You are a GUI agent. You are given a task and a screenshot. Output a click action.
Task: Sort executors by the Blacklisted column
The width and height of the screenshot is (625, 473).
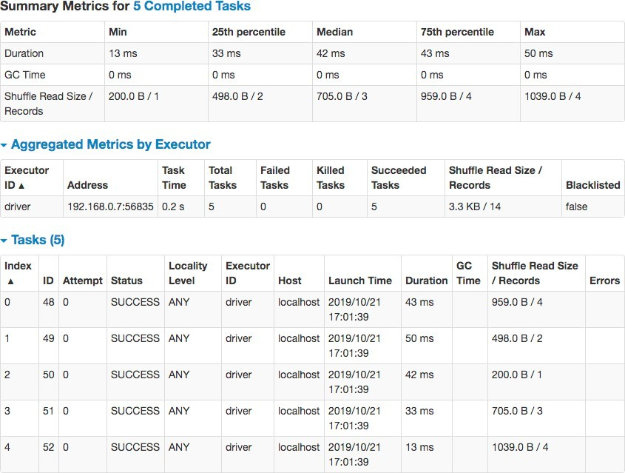[592, 185]
